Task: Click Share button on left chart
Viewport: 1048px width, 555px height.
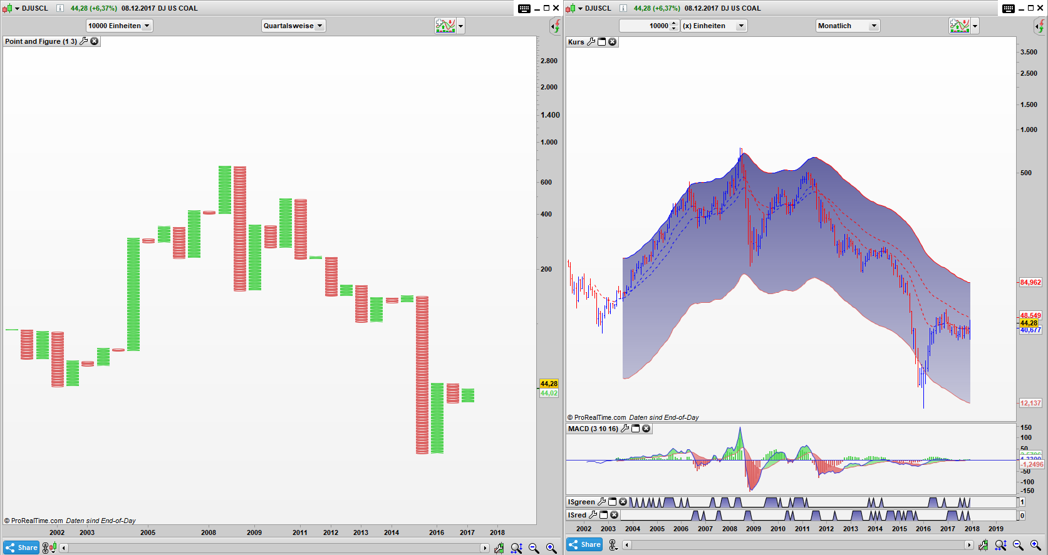Action: (22, 547)
